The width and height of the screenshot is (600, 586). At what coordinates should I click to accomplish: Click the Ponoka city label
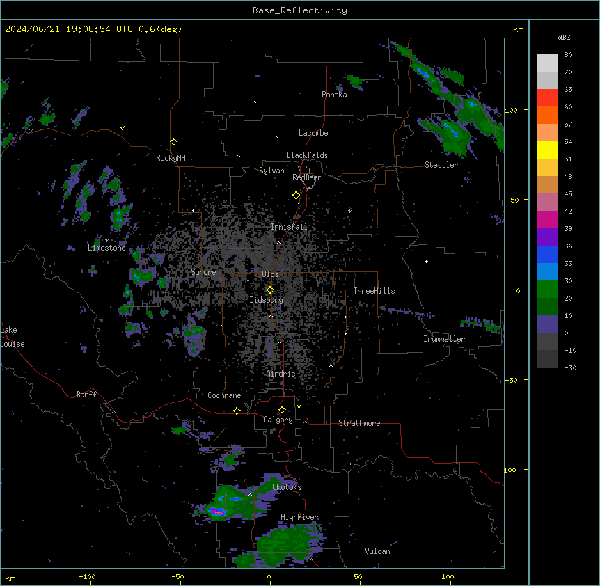pyautogui.click(x=334, y=95)
